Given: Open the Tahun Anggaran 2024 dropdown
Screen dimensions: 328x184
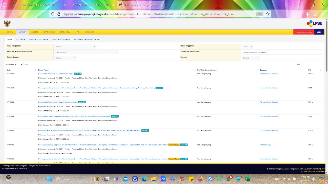Looking at the screenshot, I should tap(247, 47).
